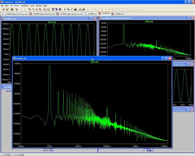Select the LM3886.asc tab
The image size is (195, 156).
click(90, 14)
